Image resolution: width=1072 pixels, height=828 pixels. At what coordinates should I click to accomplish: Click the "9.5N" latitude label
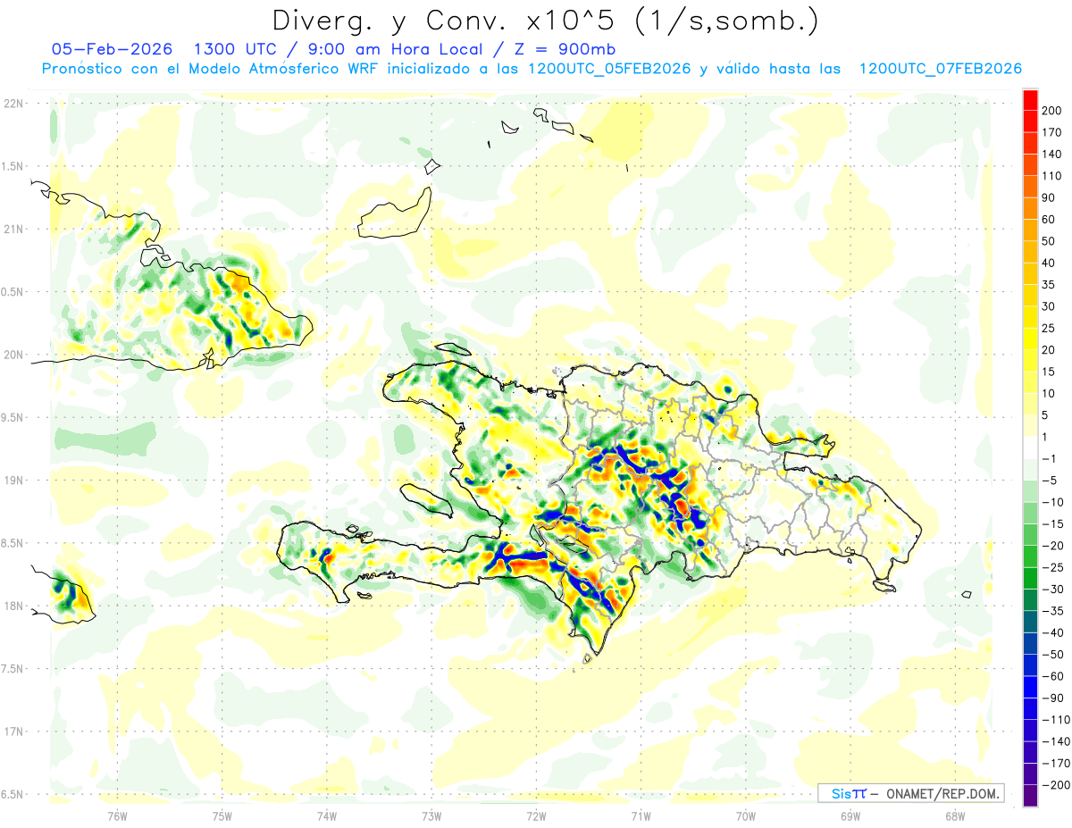point(13,417)
